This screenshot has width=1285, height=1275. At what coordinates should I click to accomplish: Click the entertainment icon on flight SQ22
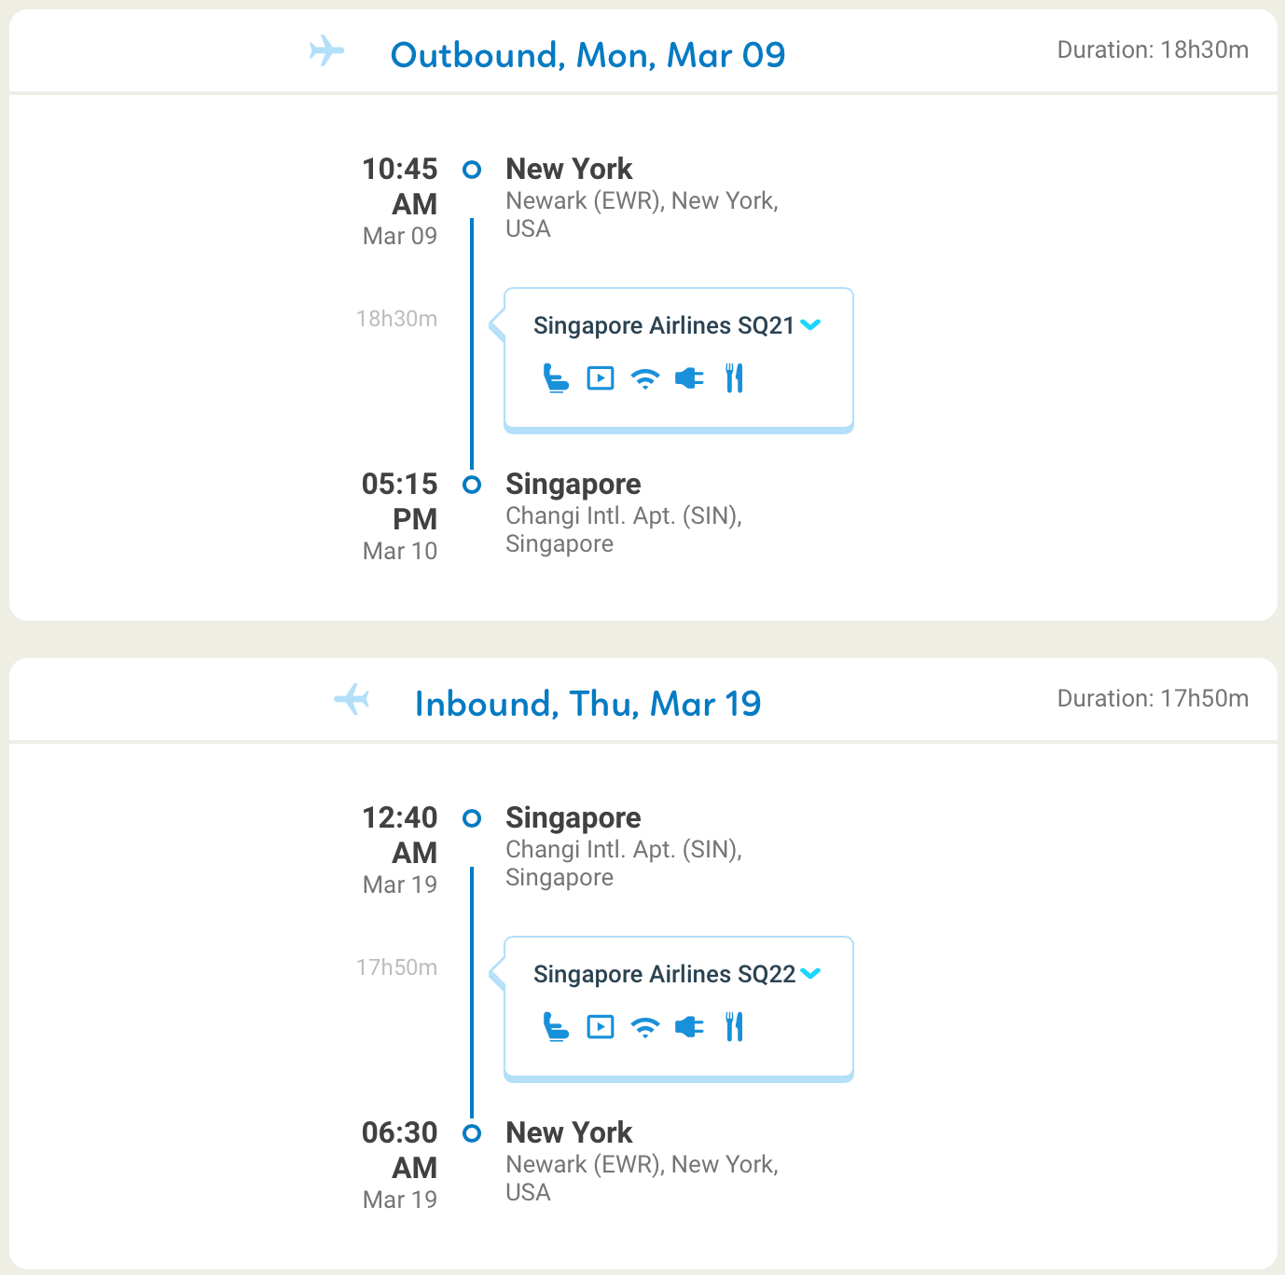pos(601,1027)
